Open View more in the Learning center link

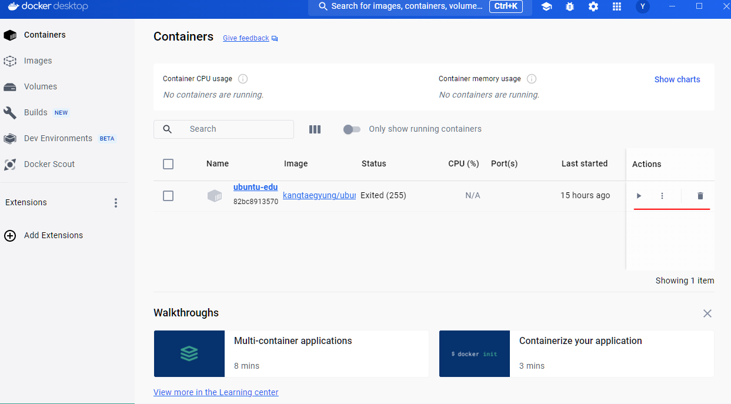216,393
